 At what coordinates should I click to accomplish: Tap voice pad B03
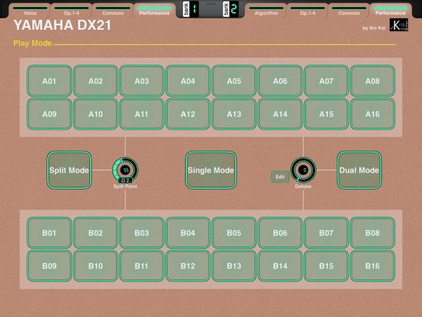[x=141, y=232]
